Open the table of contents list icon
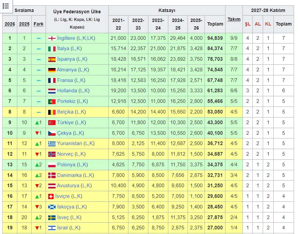The width and height of the screenshot is (298, 234). (6, 6)
